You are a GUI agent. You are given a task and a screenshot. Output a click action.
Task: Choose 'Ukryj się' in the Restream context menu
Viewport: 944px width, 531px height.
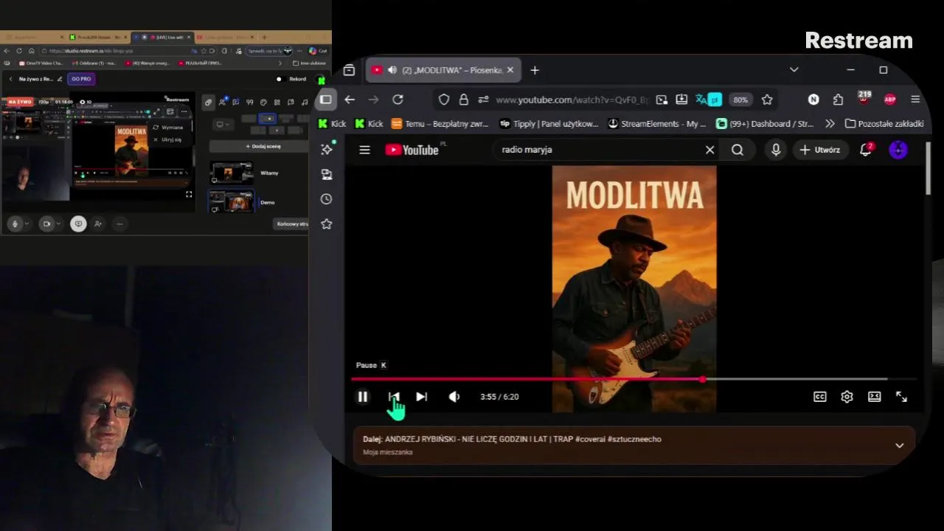point(168,139)
